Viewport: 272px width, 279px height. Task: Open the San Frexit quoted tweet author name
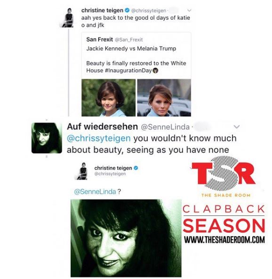[x=99, y=39]
